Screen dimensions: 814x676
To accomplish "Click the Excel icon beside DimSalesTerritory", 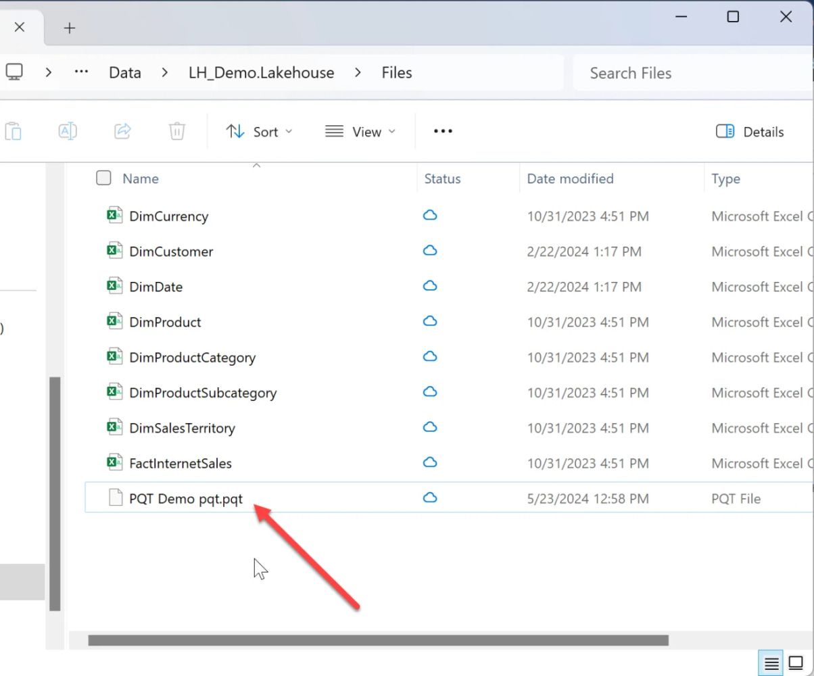I will click(114, 427).
